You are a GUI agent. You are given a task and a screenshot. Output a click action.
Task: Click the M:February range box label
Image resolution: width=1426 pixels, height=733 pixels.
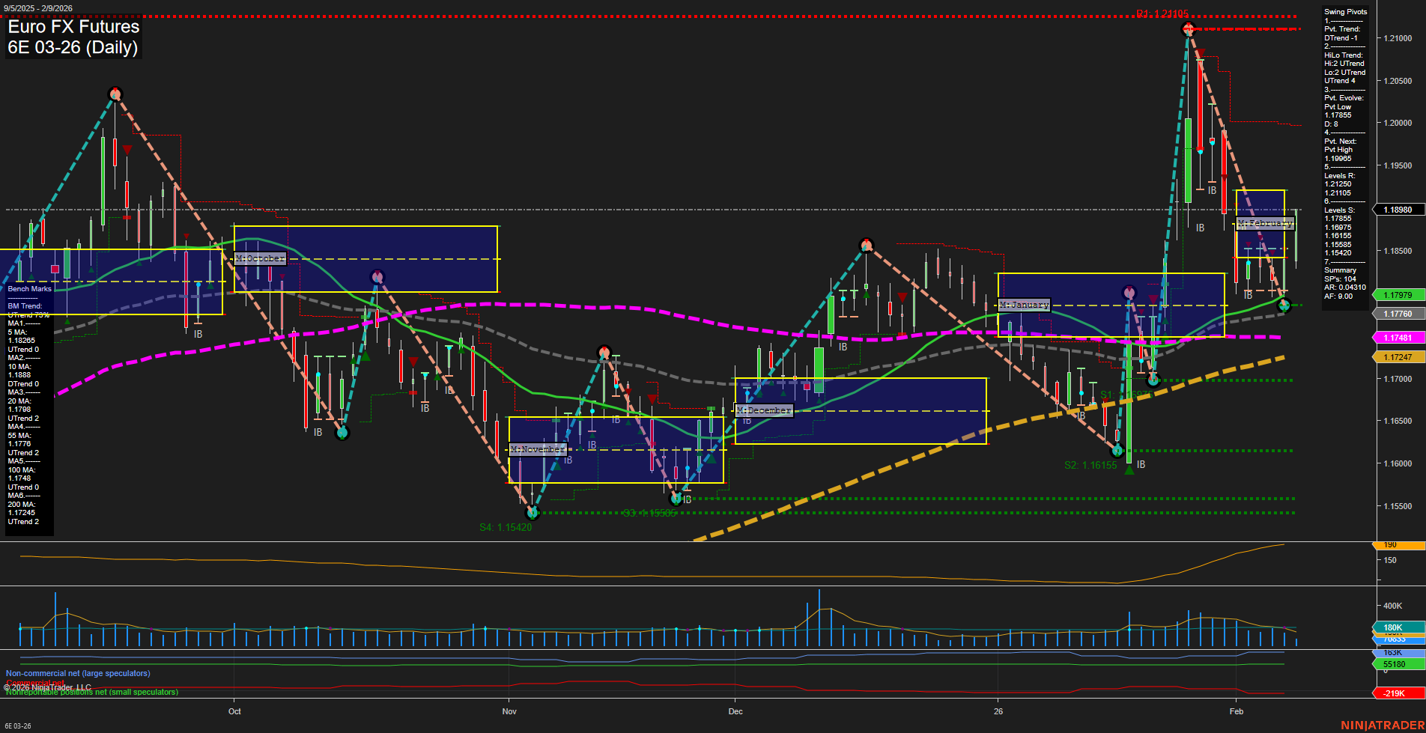1265,223
